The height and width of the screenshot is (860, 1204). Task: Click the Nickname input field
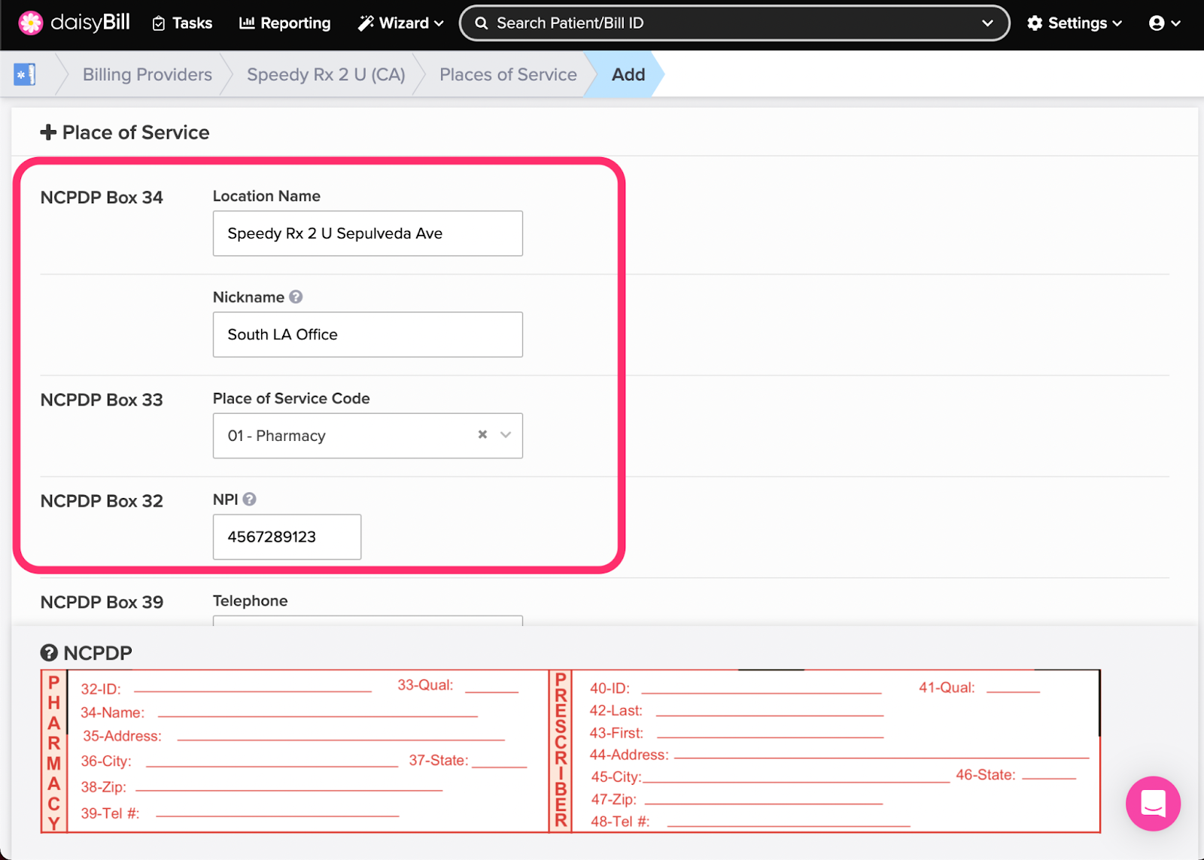pos(368,335)
